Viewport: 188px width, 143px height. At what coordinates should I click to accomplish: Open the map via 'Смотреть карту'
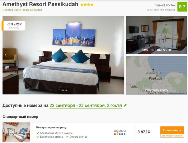tap(157, 90)
